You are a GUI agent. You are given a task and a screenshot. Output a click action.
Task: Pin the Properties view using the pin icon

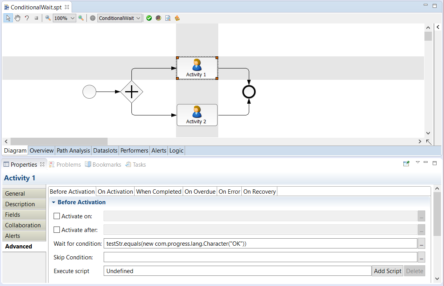click(x=406, y=164)
